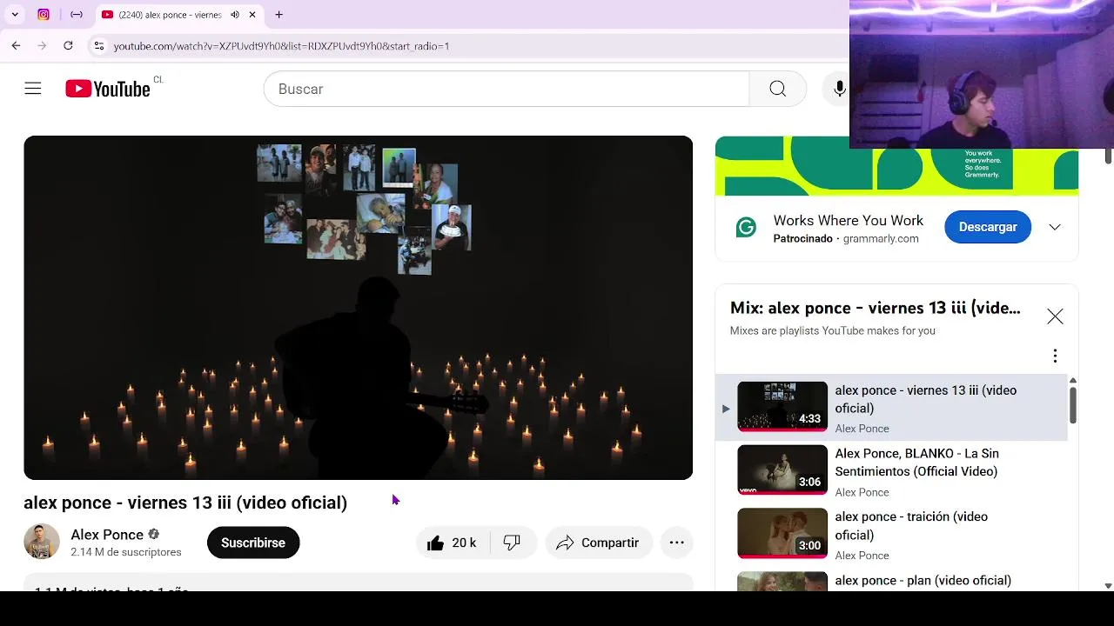Screen dimensions: 1114x626
Task: Open the Works Where You Work ad title
Action: tap(849, 221)
